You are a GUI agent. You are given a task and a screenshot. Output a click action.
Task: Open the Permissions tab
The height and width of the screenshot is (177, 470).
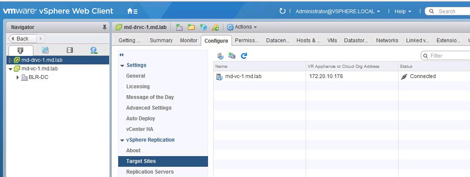(247, 40)
